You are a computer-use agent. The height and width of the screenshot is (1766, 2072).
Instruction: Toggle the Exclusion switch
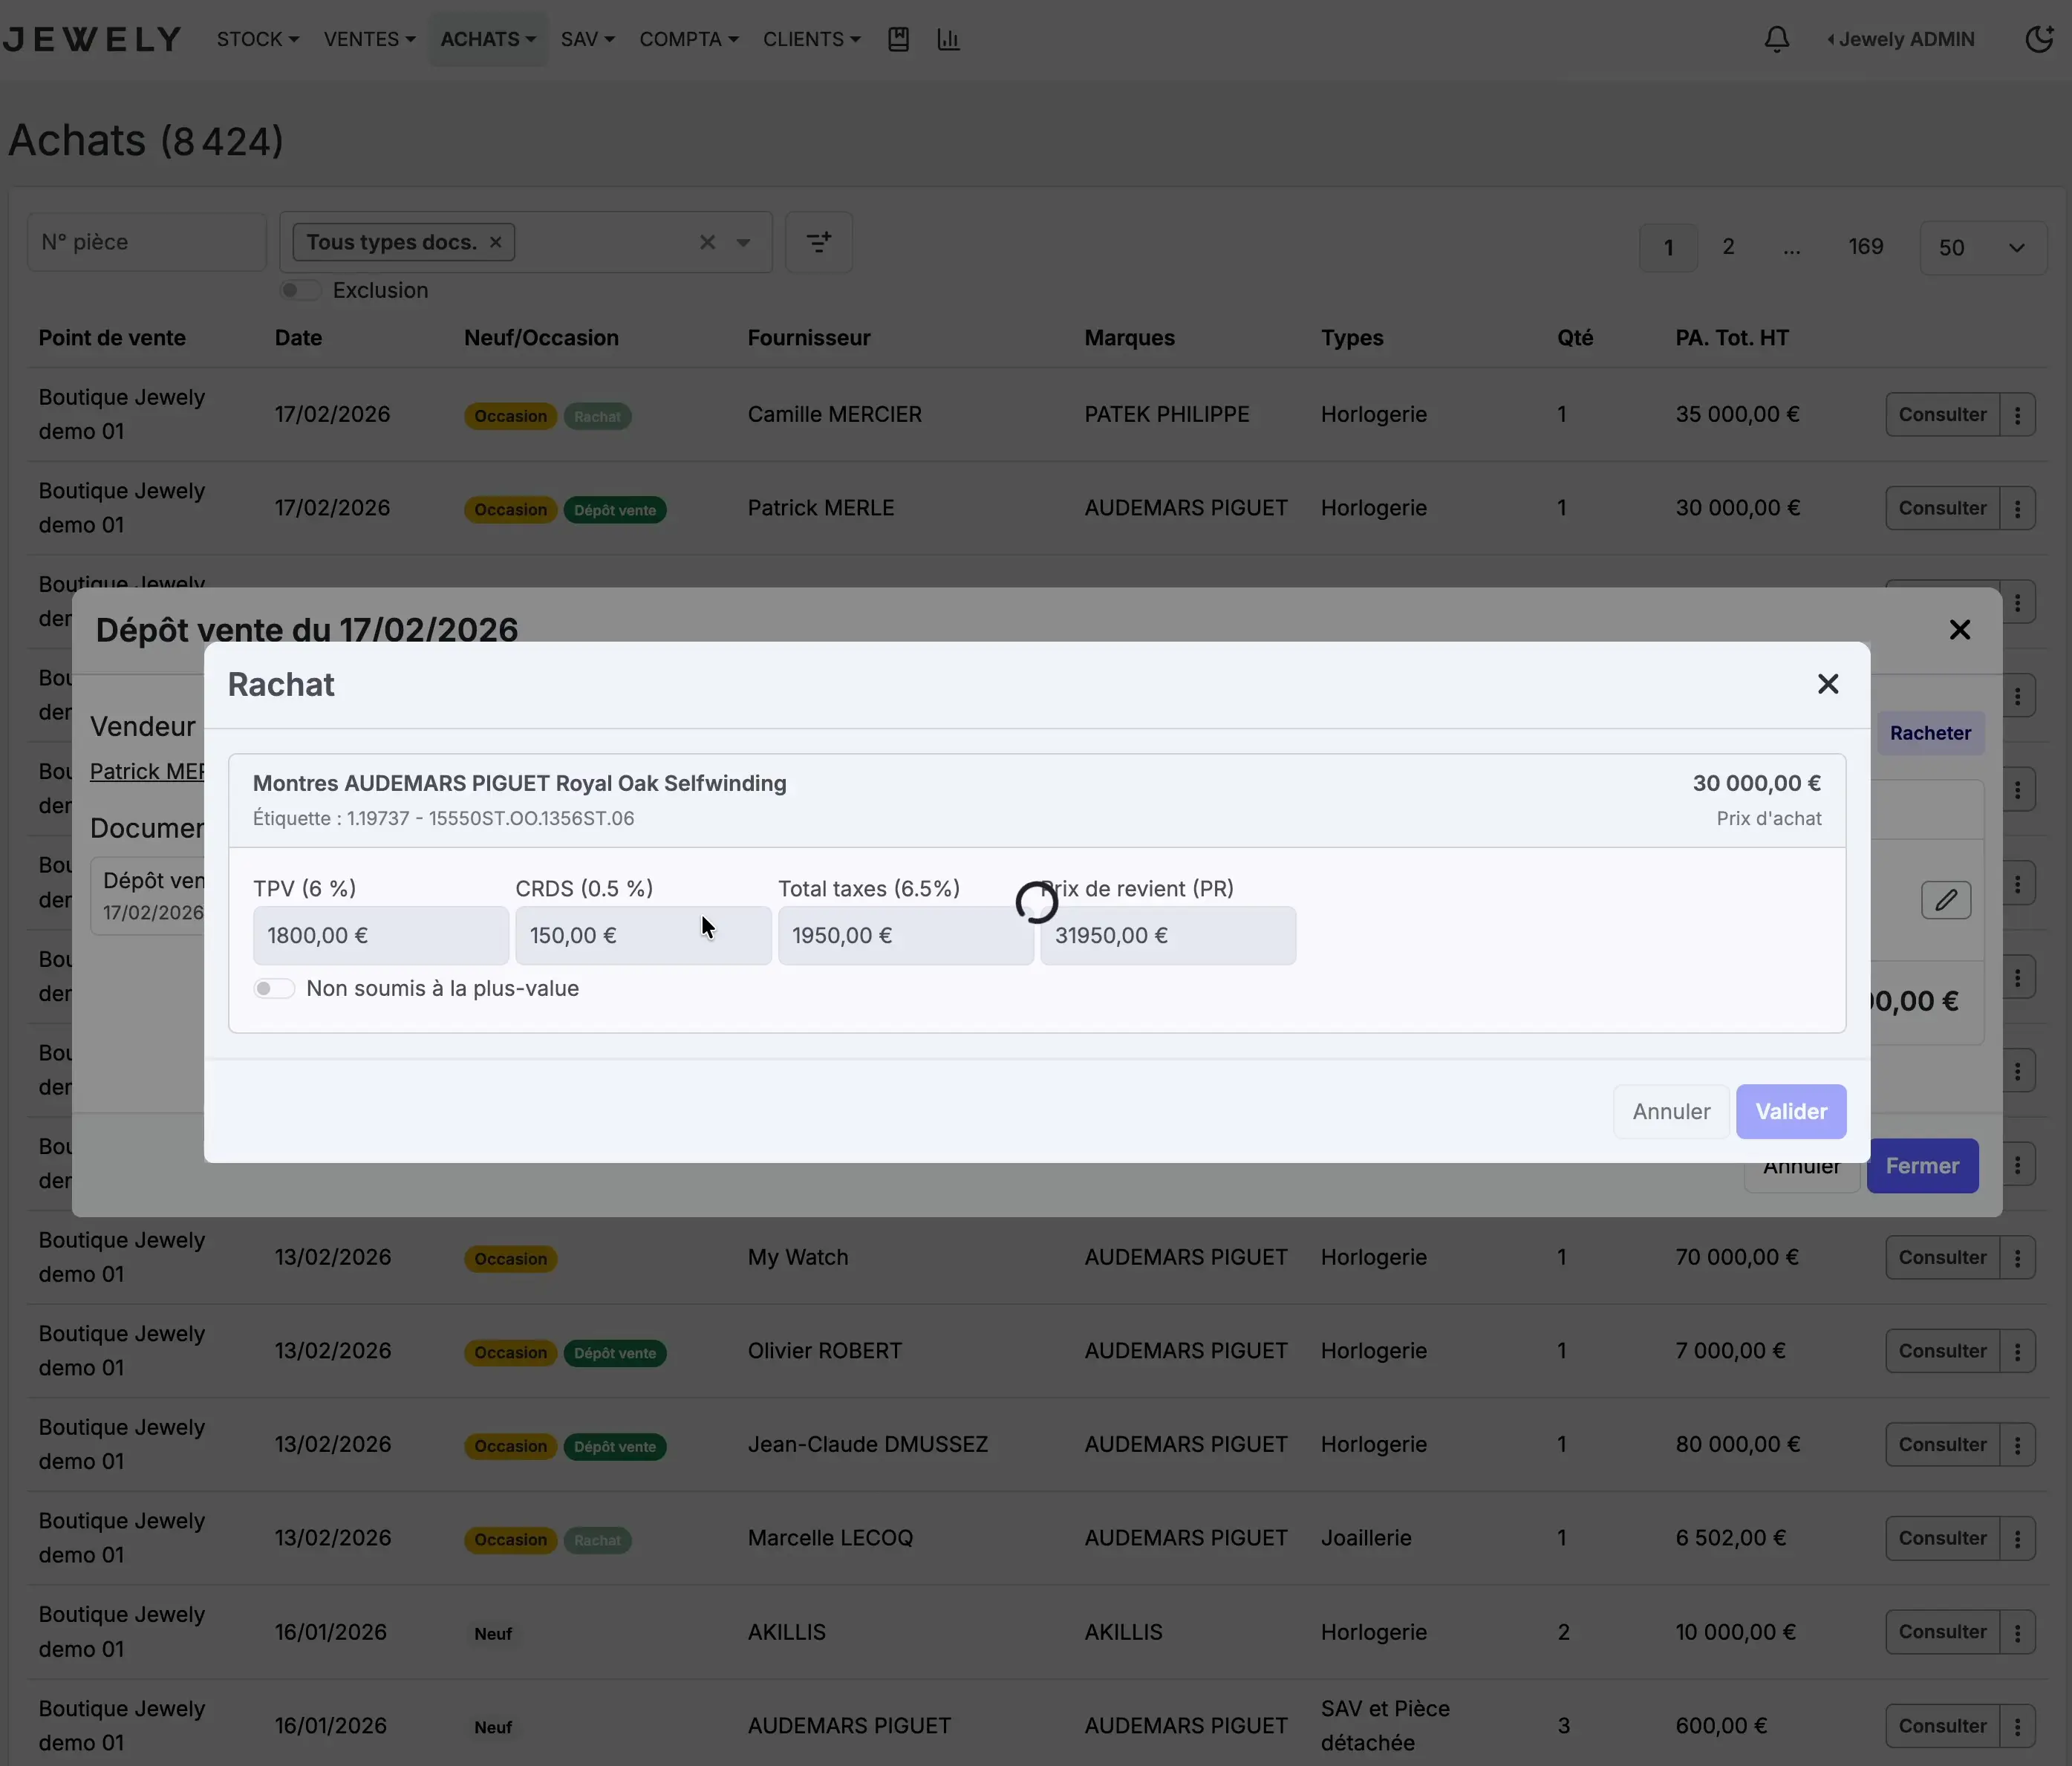pos(299,290)
